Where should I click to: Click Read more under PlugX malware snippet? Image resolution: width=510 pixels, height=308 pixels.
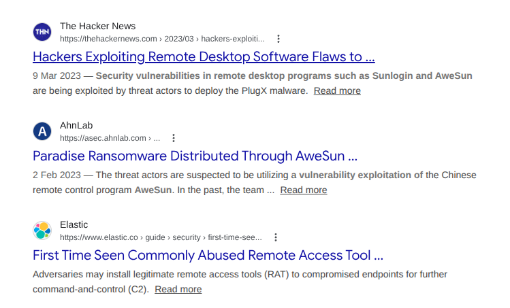(x=337, y=90)
